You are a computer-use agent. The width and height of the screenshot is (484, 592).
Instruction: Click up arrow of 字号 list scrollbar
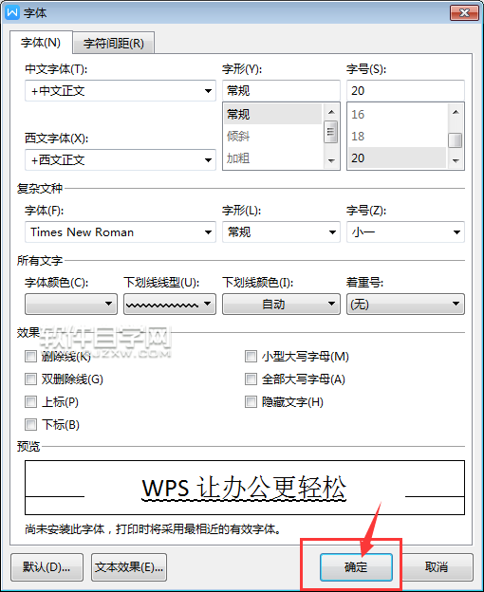pos(456,112)
